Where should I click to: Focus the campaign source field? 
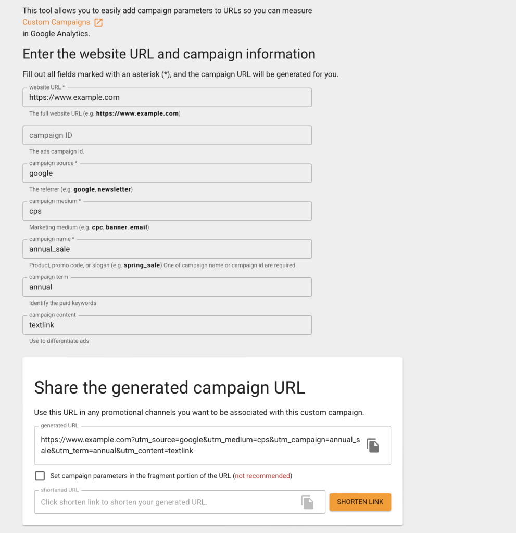(x=167, y=173)
